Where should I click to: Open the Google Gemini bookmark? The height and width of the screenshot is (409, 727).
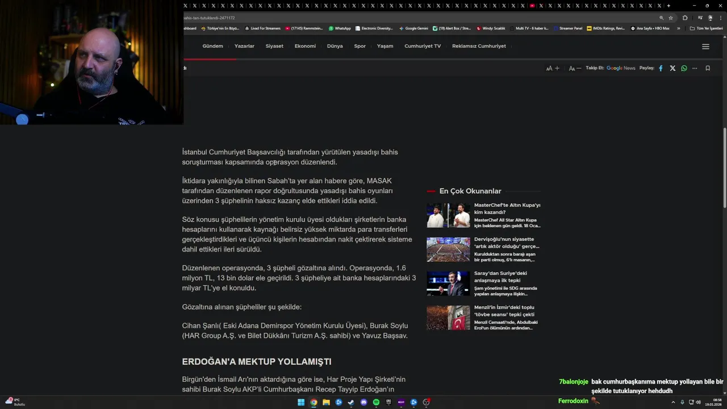[x=413, y=28]
